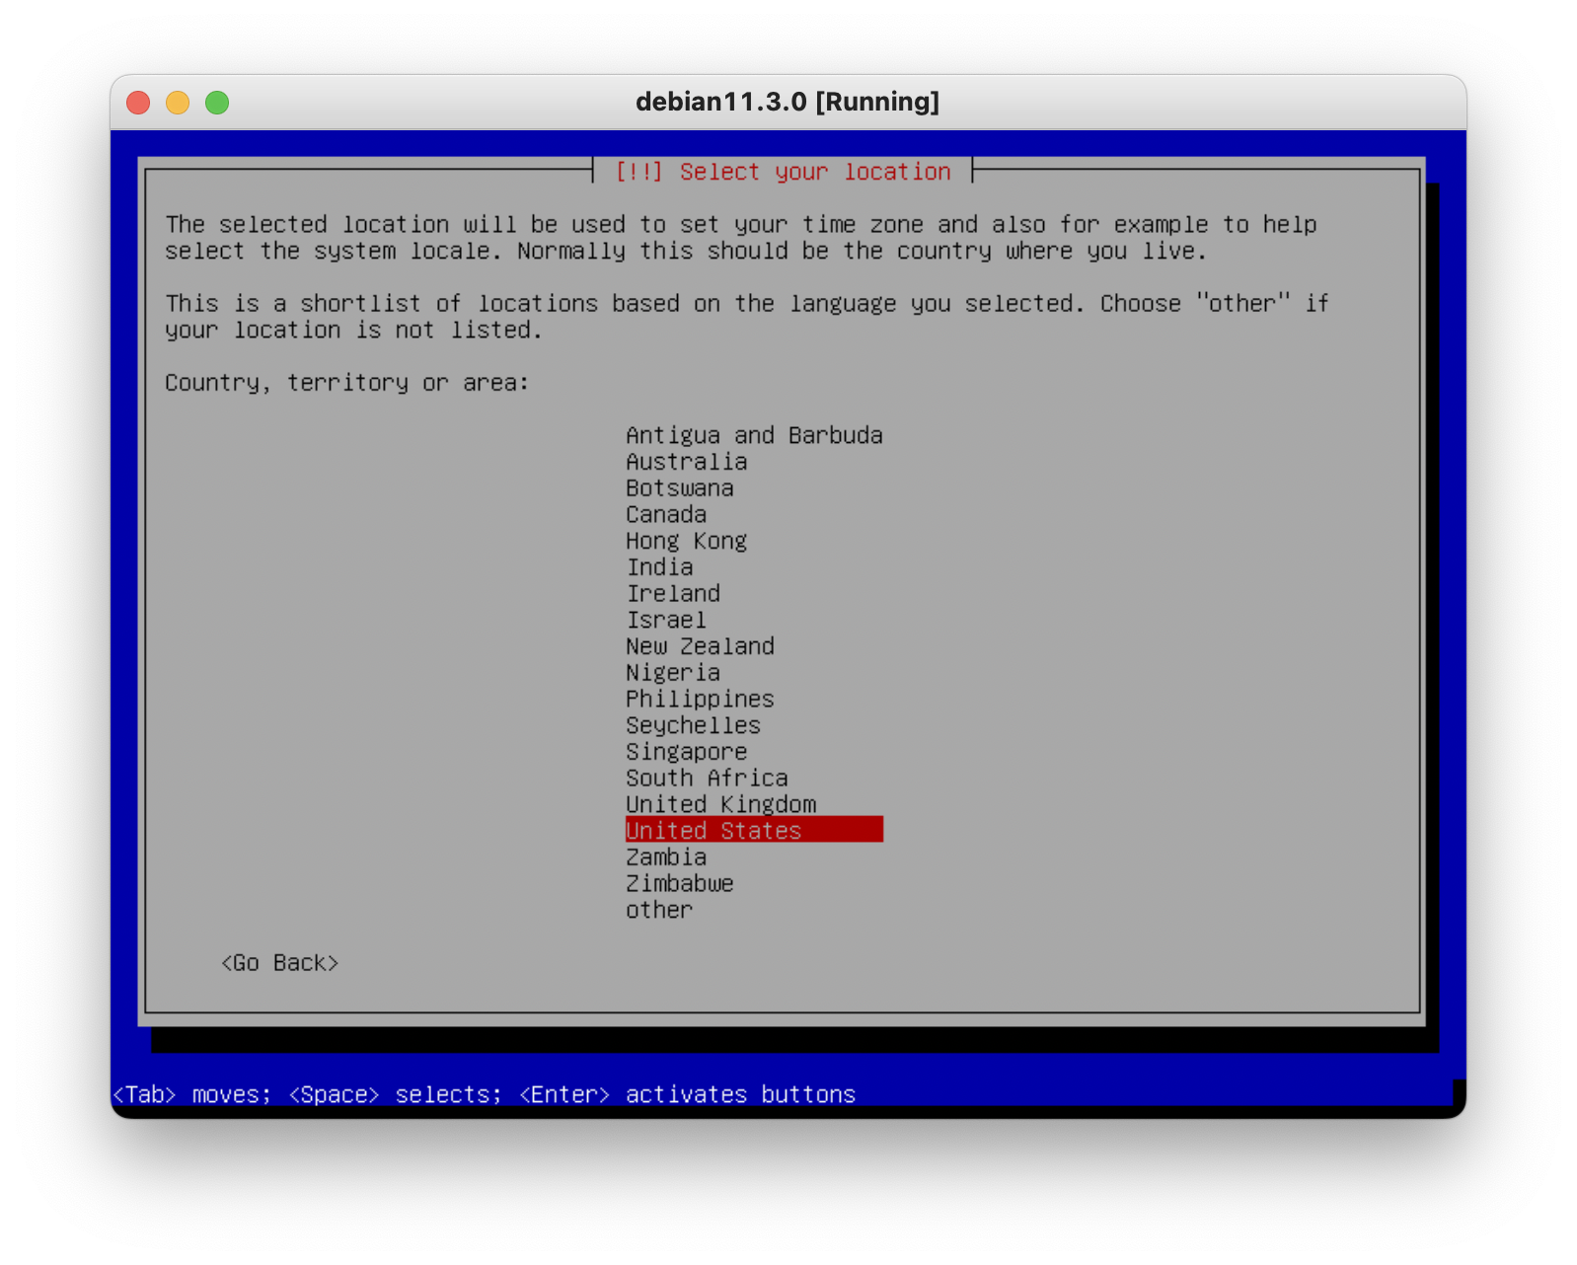Click the green fullscreen window button
This screenshot has width=1577, height=1265.
tap(217, 103)
